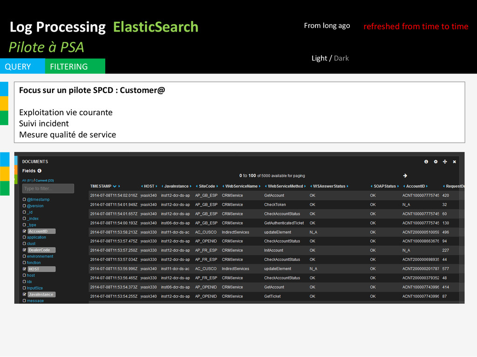
Task: Move SOAPStatus column left arrow
Action: pyautogui.click(x=371, y=186)
